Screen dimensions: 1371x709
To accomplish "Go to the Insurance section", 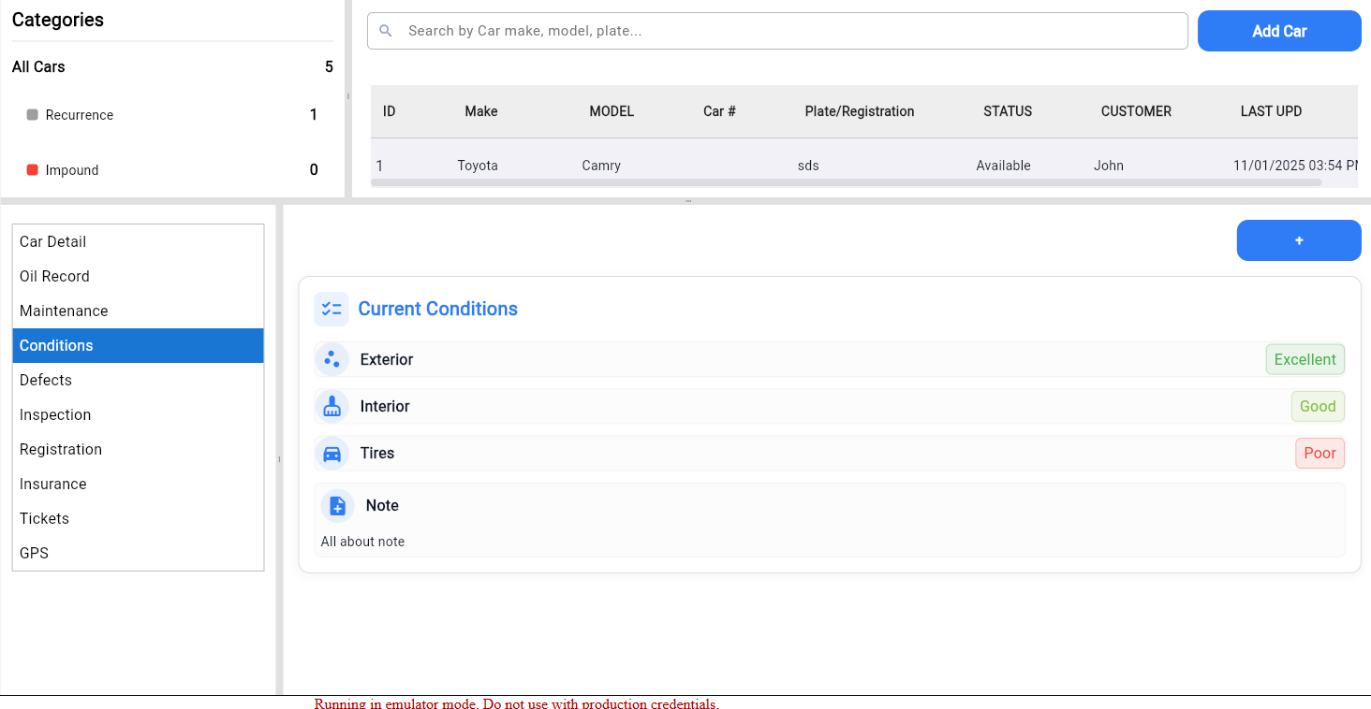I will point(53,484).
